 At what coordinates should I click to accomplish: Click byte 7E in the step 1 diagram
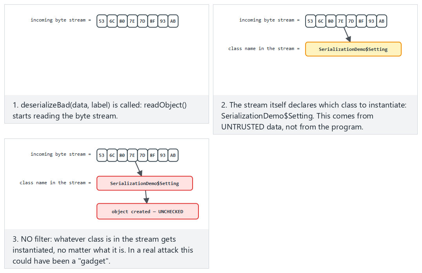pos(132,21)
